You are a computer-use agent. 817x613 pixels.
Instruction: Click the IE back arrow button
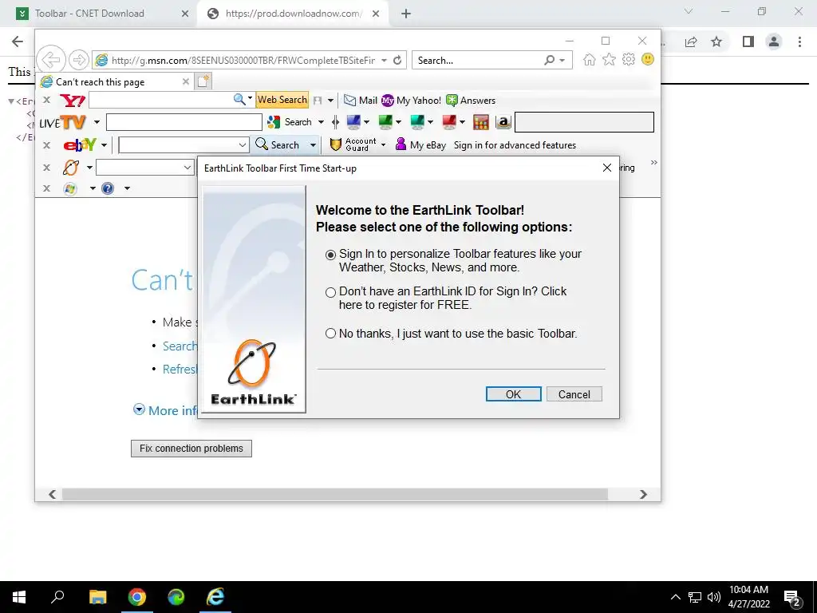click(51, 60)
